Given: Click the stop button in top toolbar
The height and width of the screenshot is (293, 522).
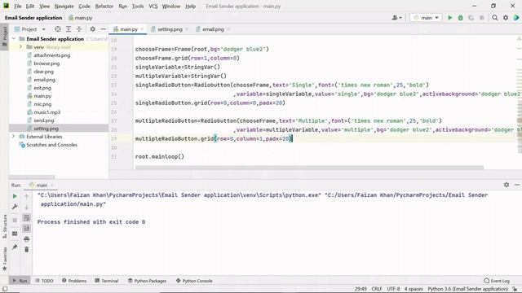Looking at the screenshot, I should 481,18.
